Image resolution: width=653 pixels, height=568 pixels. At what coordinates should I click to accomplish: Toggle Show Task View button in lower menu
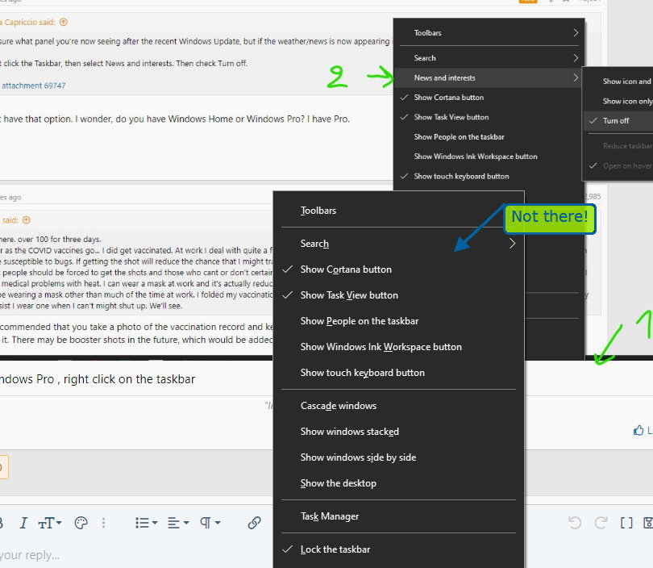click(349, 295)
